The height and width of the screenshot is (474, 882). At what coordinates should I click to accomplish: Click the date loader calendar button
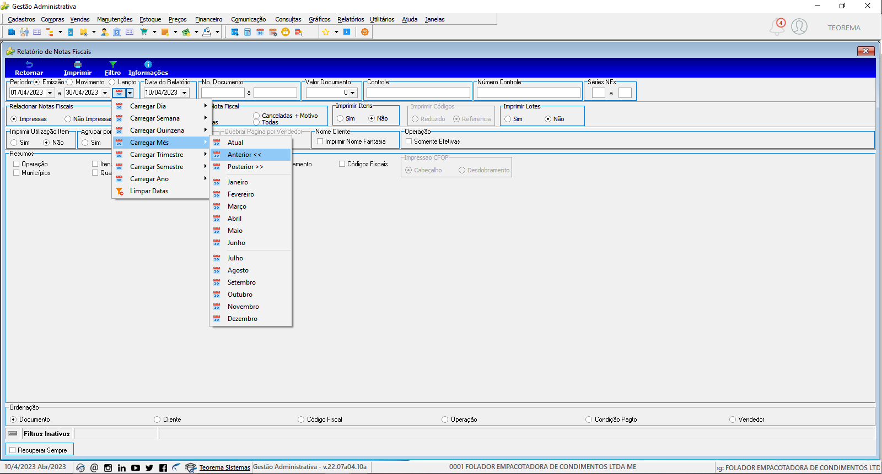[119, 93]
